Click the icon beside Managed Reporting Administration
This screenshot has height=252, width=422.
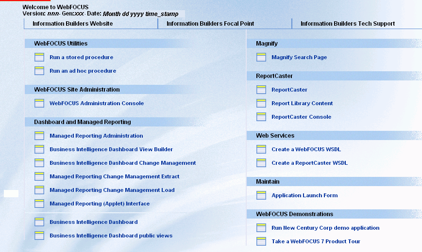(x=39, y=136)
